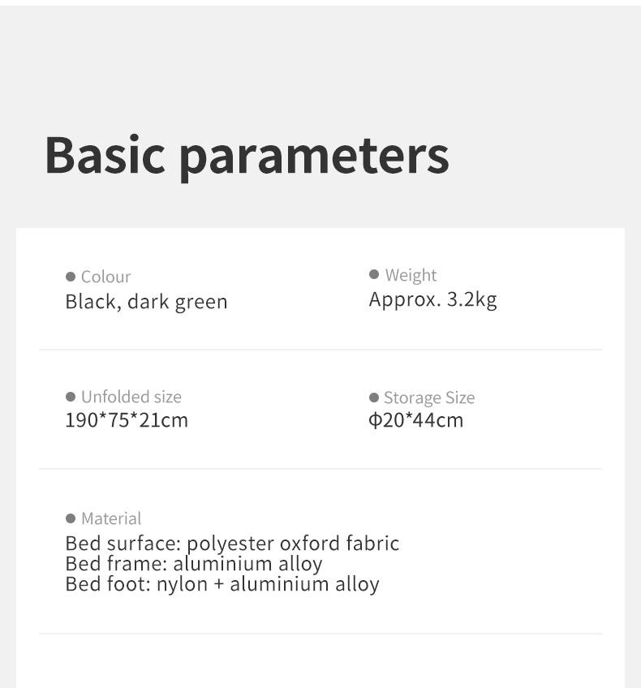
Task: Select the Unfolded size label
Action: (131, 397)
